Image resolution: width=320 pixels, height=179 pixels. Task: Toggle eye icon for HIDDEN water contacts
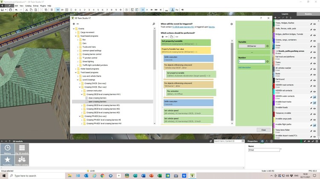(x=314, y=96)
